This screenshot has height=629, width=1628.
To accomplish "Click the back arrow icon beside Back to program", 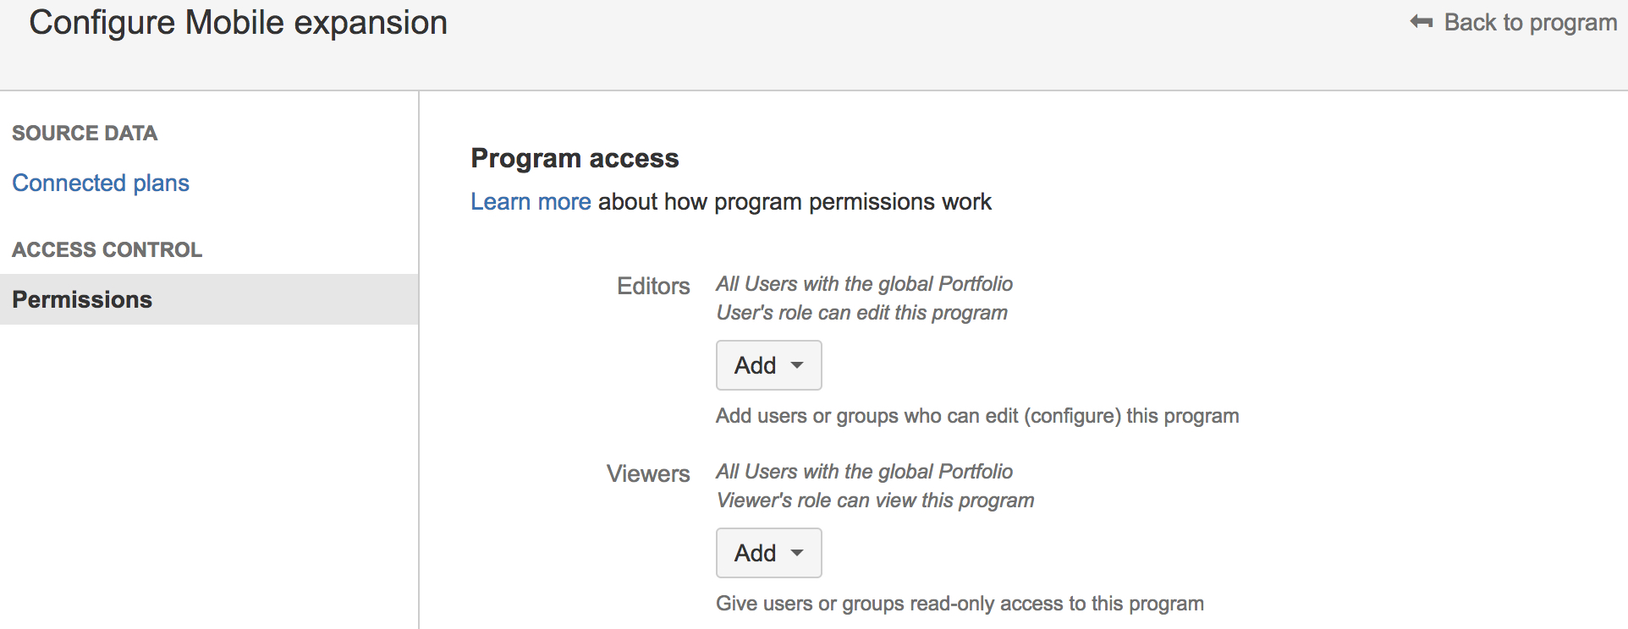I will click(1422, 22).
